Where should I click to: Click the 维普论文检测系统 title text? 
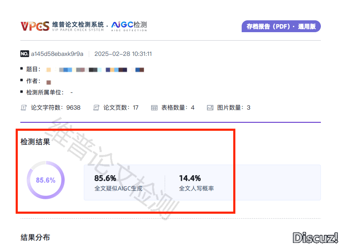(78, 25)
